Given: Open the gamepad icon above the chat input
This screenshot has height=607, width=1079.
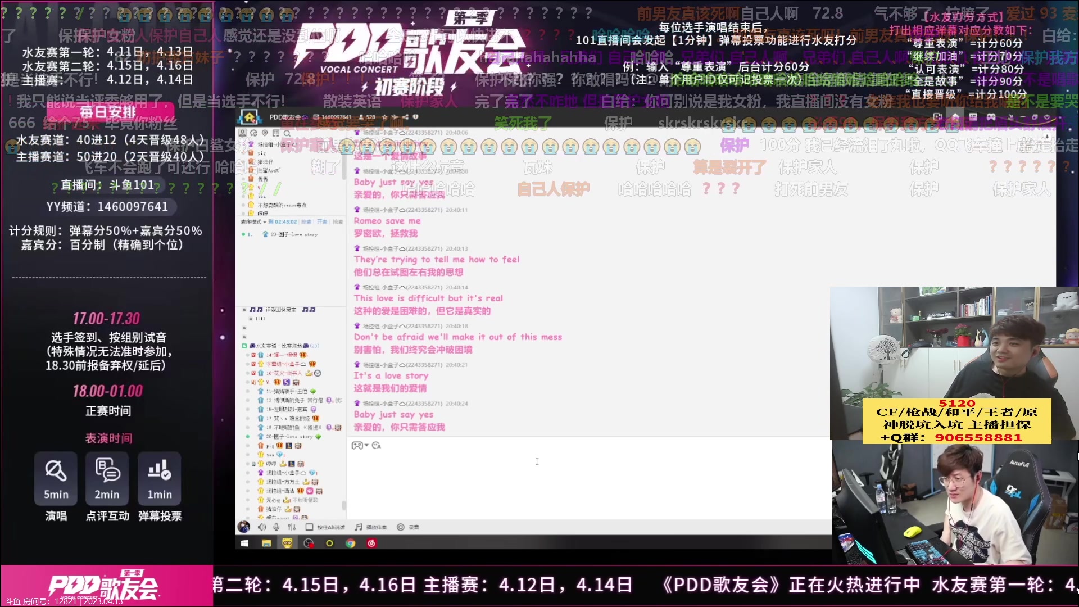Looking at the screenshot, I should [357, 445].
